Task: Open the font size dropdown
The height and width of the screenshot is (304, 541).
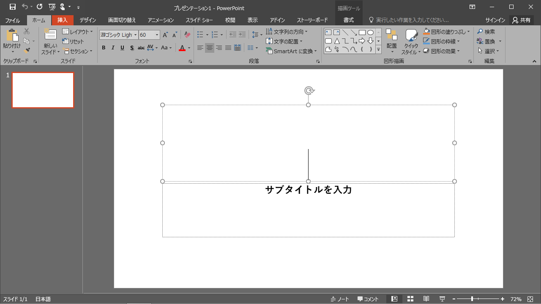Action: (x=157, y=35)
